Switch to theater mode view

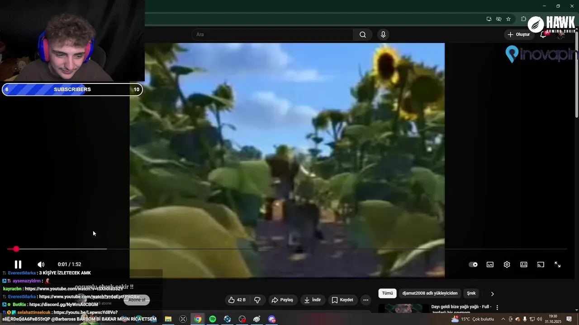(x=524, y=265)
